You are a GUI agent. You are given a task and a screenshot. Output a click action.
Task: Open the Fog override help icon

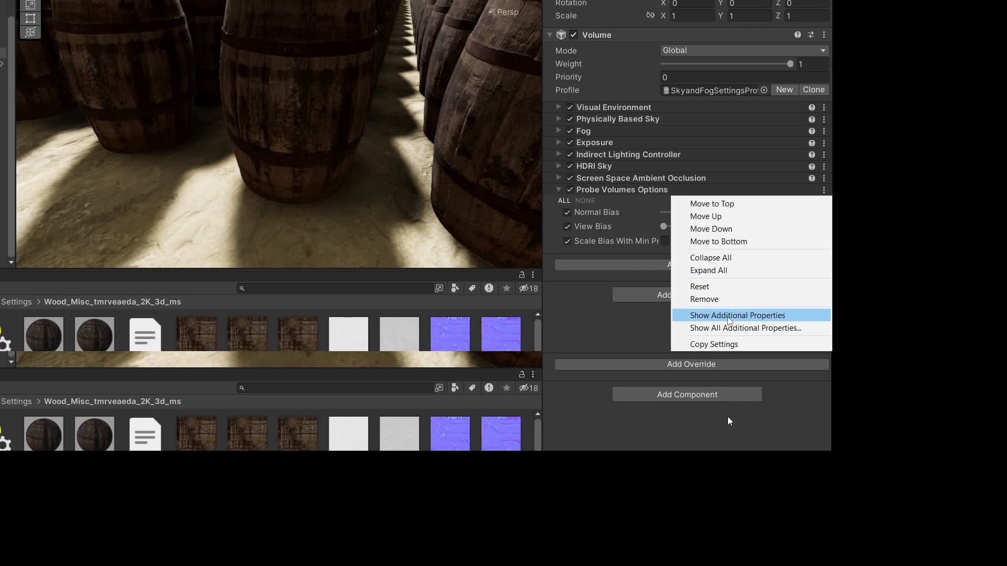pos(811,131)
